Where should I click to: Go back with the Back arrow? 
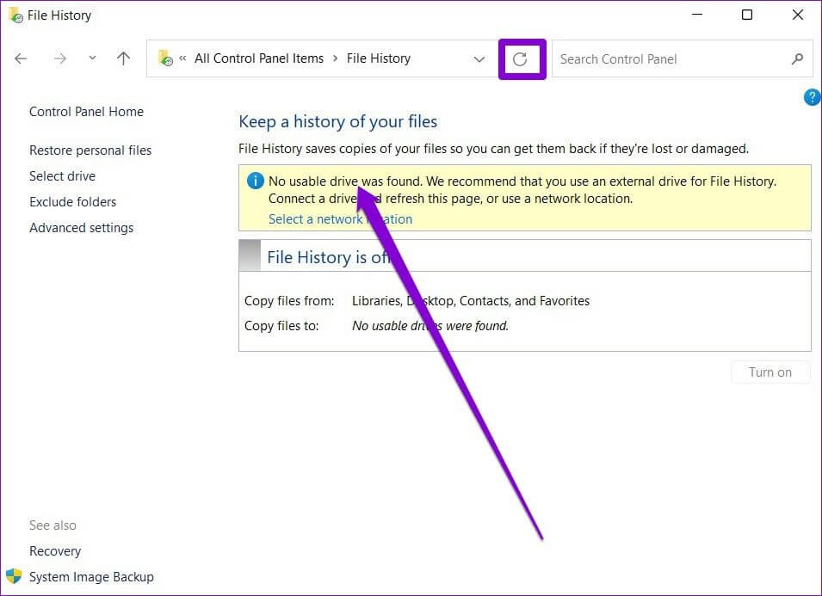tap(21, 58)
